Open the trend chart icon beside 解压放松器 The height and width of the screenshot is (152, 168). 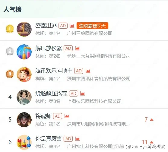pyautogui.click(x=77, y=48)
